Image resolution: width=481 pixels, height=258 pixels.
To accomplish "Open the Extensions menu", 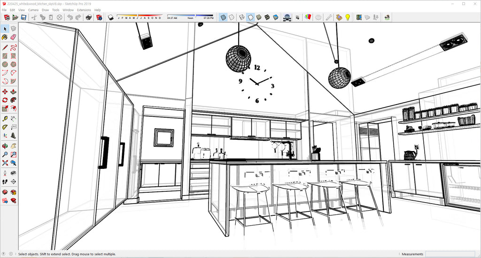I will 84,10.
